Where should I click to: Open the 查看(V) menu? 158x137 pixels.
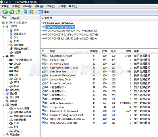[16, 6]
